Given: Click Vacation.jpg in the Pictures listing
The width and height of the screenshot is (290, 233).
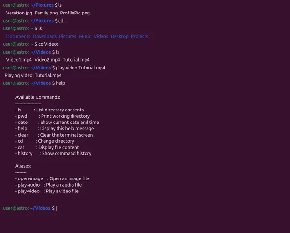Looking at the screenshot, I should click(19, 13).
